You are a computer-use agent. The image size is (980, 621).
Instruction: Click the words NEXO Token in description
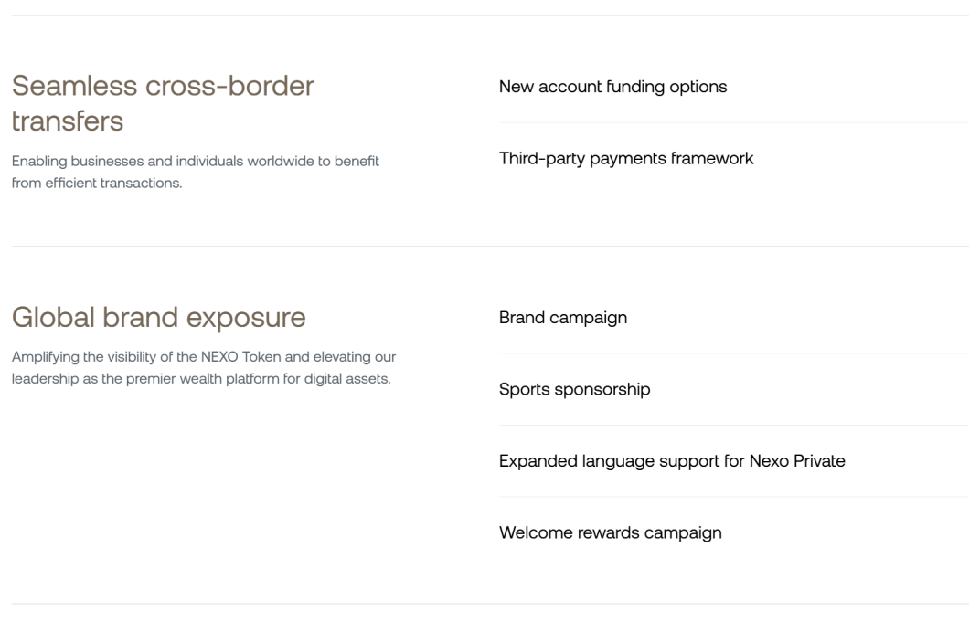click(x=241, y=357)
